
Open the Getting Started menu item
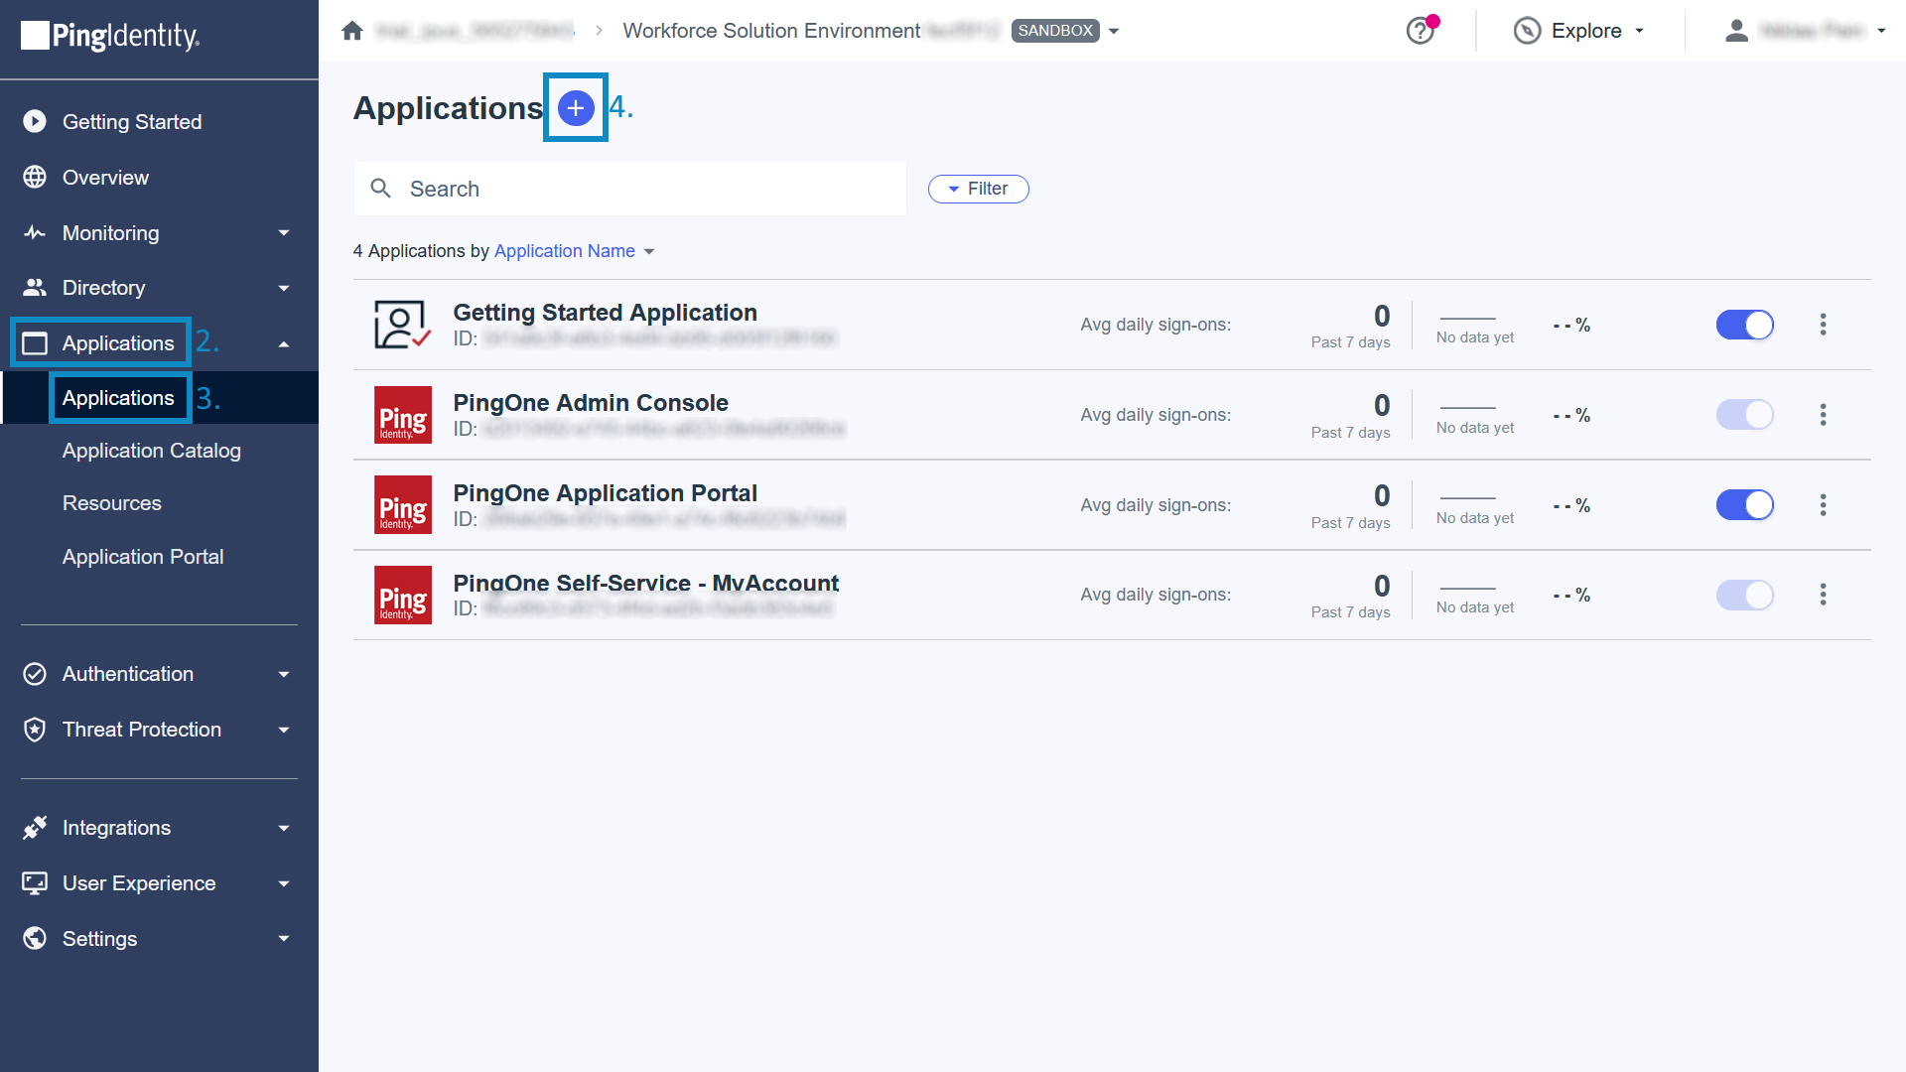tap(132, 121)
